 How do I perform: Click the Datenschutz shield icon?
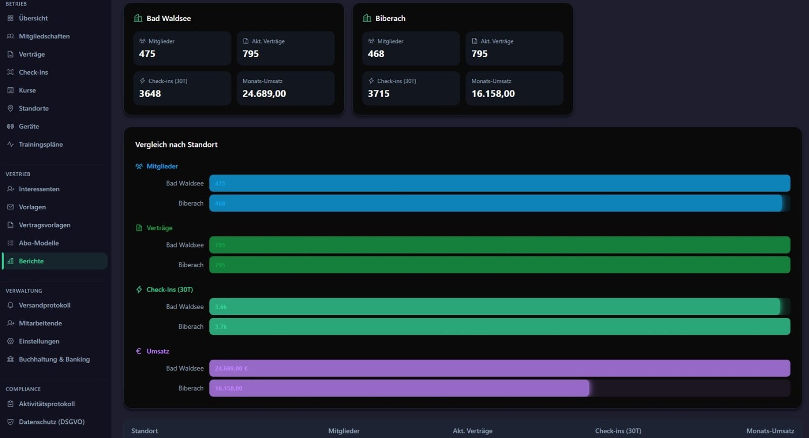pos(10,422)
